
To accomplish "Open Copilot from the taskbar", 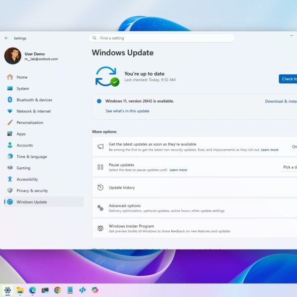I will pos(95,290).
